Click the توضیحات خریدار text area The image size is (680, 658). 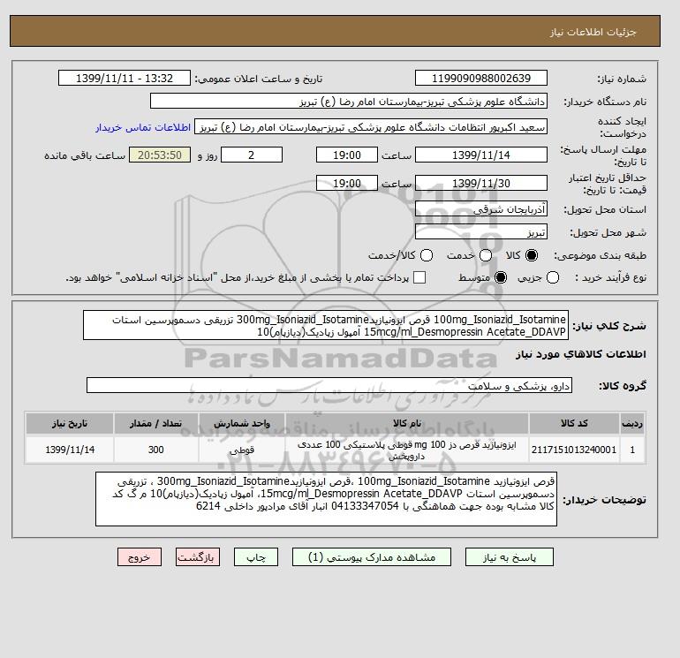[x=326, y=499]
